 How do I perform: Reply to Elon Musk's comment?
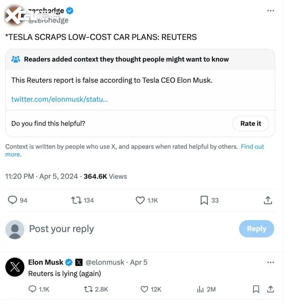point(32,289)
